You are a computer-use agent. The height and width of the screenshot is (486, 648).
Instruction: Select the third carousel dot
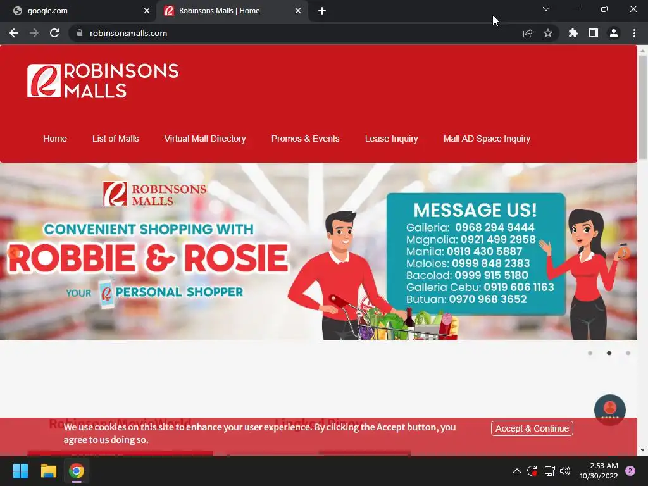[x=628, y=353]
